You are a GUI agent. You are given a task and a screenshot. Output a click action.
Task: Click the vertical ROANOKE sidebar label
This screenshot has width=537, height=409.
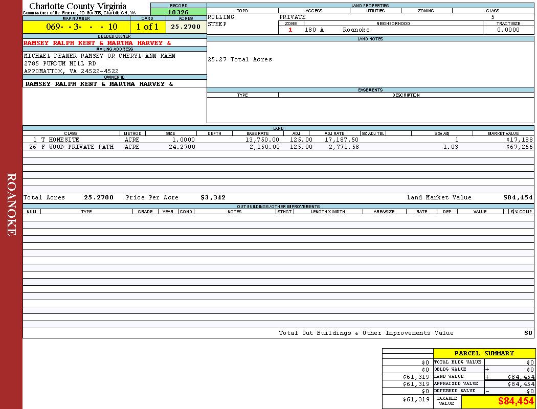[11, 204]
